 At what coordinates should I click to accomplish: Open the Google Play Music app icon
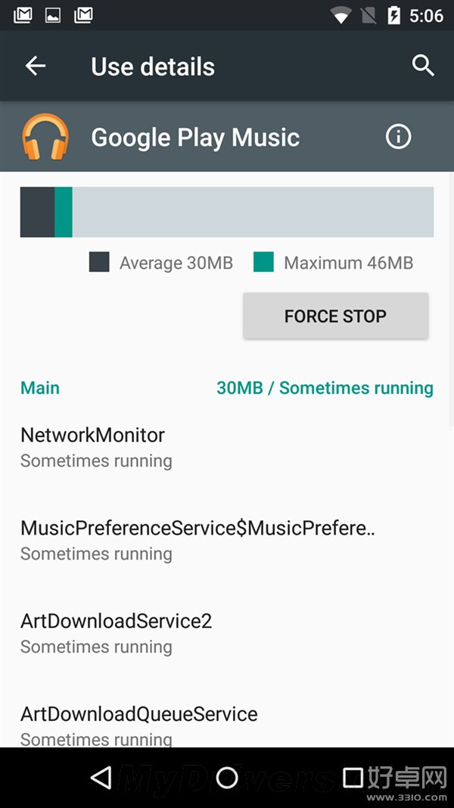pos(47,137)
